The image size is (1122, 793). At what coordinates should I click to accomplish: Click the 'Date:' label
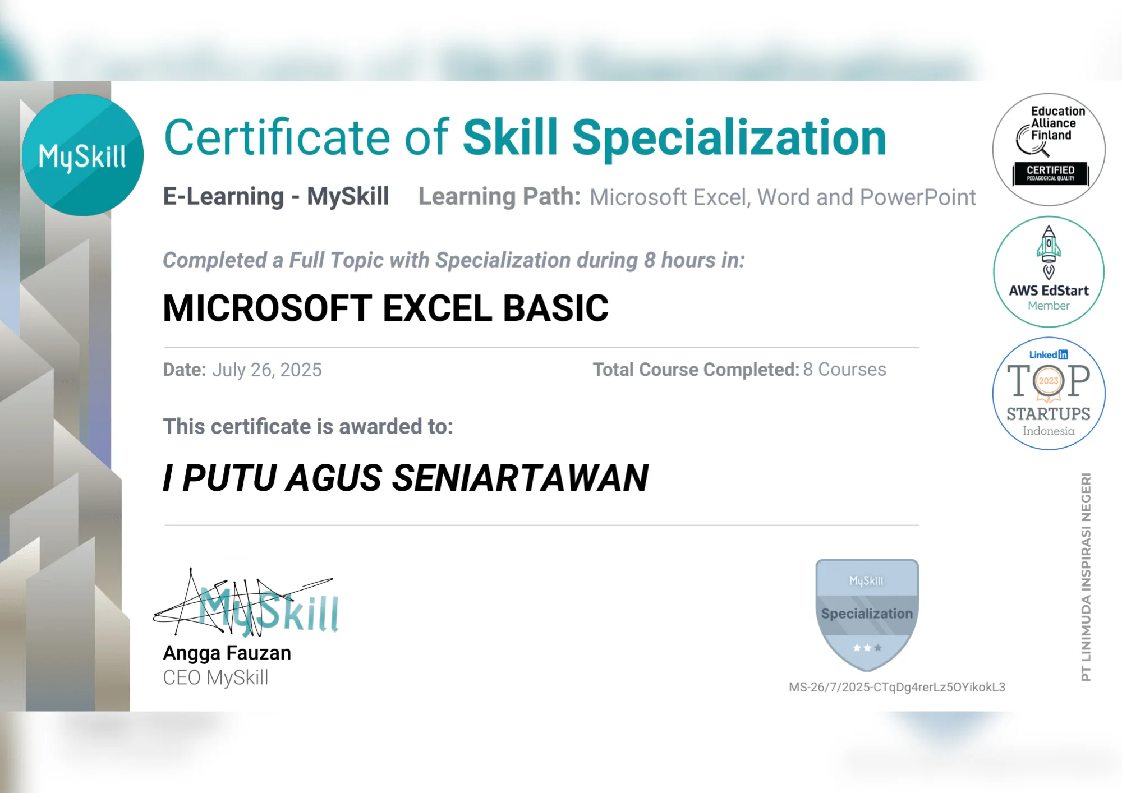pyautogui.click(x=185, y=370)
